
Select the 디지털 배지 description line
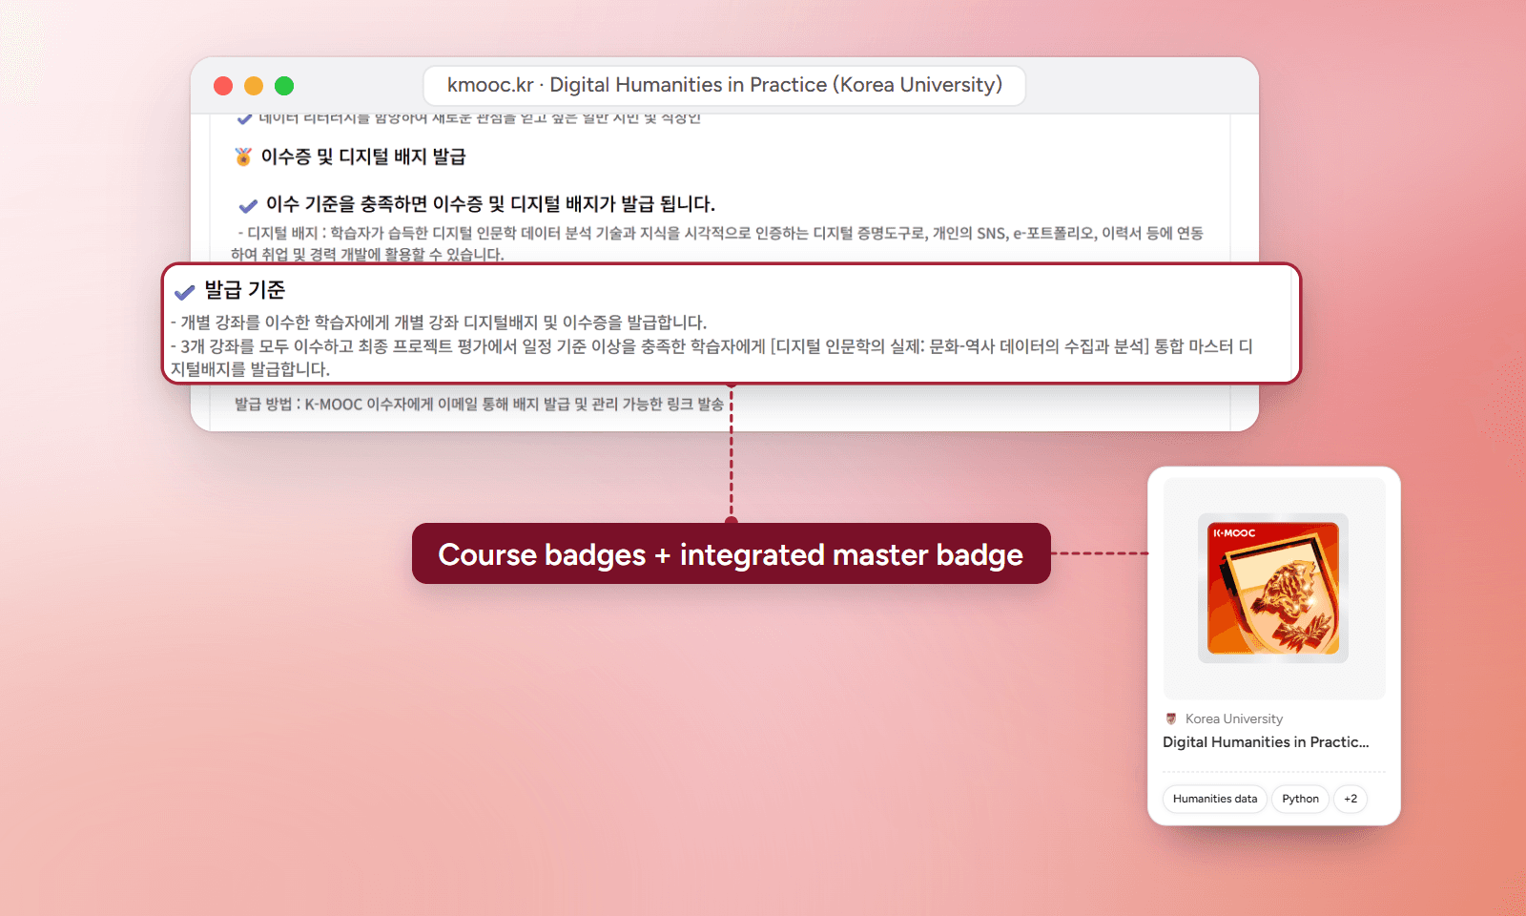click(x=717, y=243)
